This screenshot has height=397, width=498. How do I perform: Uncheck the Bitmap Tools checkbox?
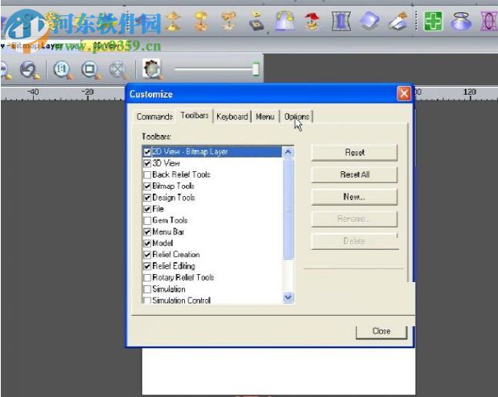pyautogui.click(x=147, y=186)
